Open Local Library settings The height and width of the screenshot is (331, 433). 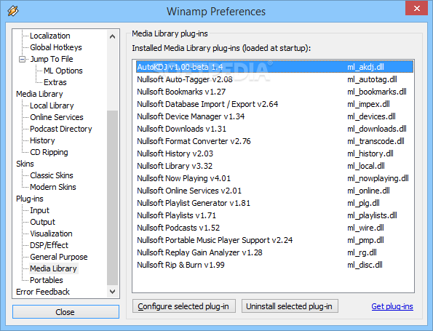tap(52, 105)
